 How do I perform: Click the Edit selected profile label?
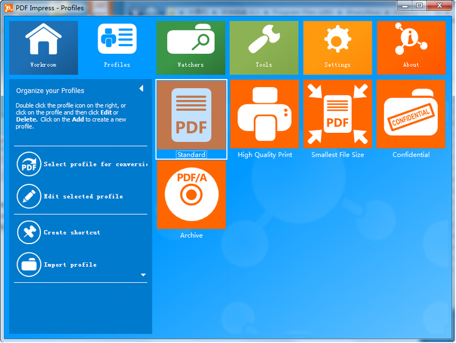pyautogui.click(x=84, y=197)
